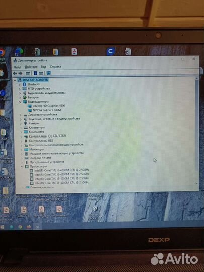Expand Звуковые, игровые и видеоустройства
This screenshot has width=204, height=272.
[x=21, y=119]
